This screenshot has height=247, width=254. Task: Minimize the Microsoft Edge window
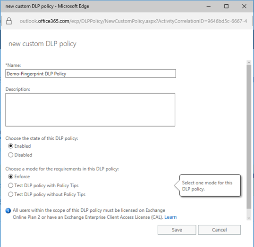tap(209, 6)
